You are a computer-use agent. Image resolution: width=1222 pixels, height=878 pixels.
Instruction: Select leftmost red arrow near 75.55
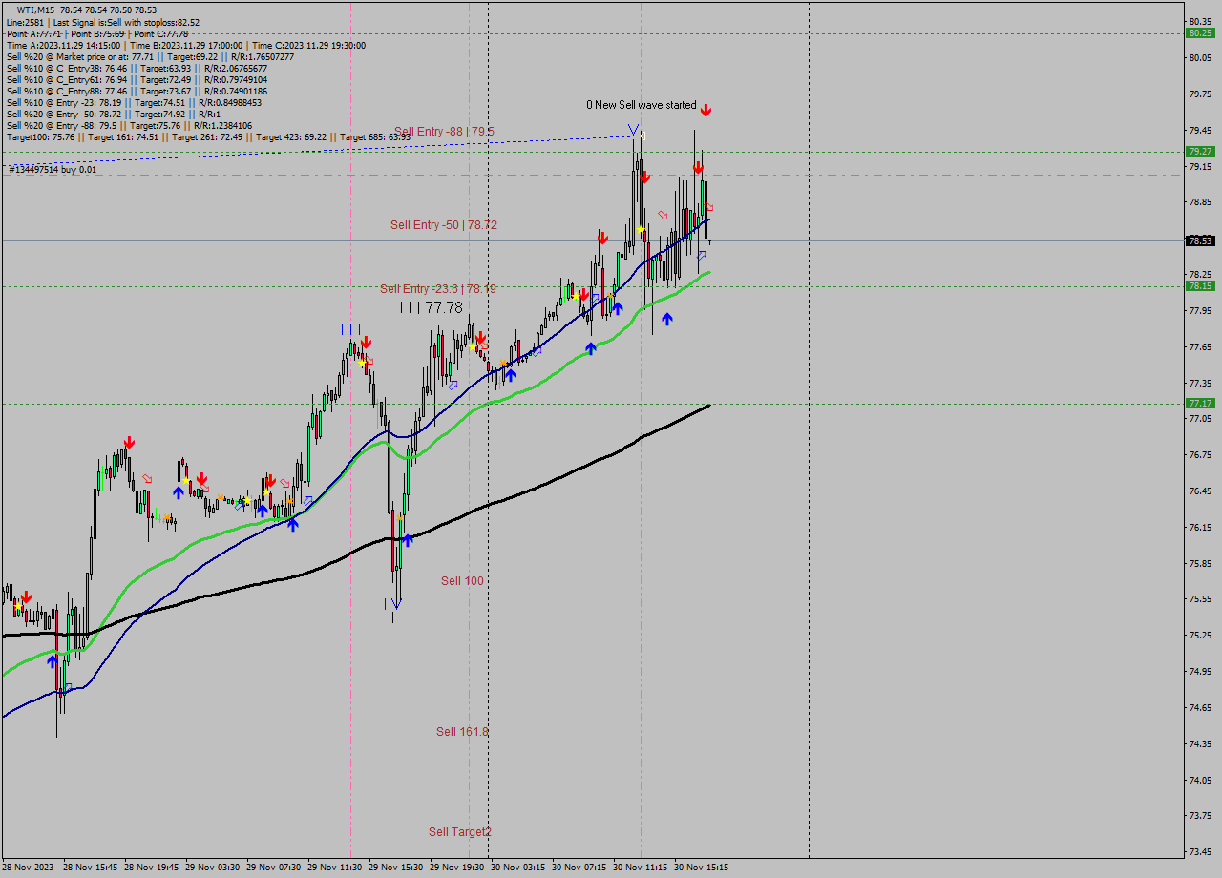[26, 596]
